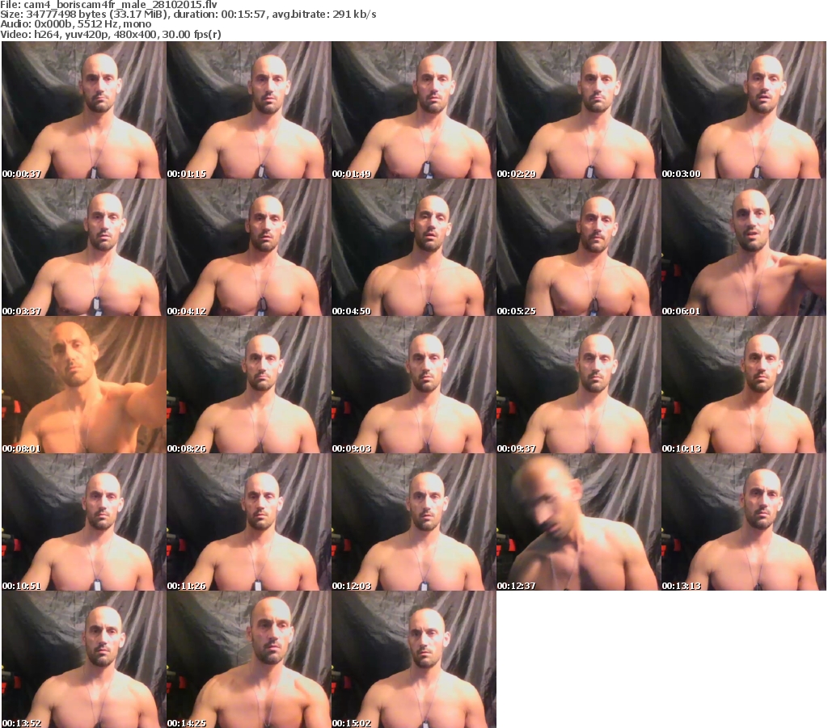Open the frame at 00:05:25

tap(579, 247)
